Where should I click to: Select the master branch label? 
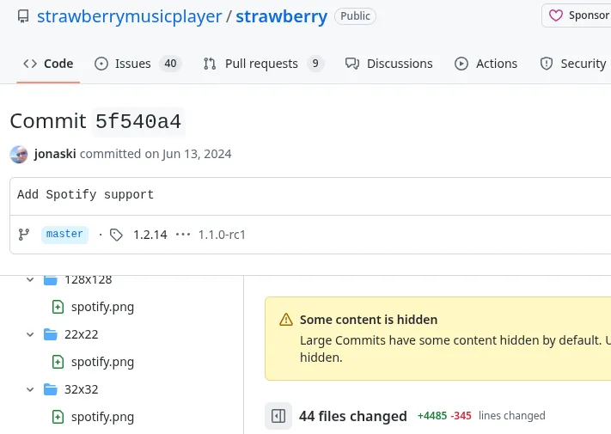tap(64, 235)
